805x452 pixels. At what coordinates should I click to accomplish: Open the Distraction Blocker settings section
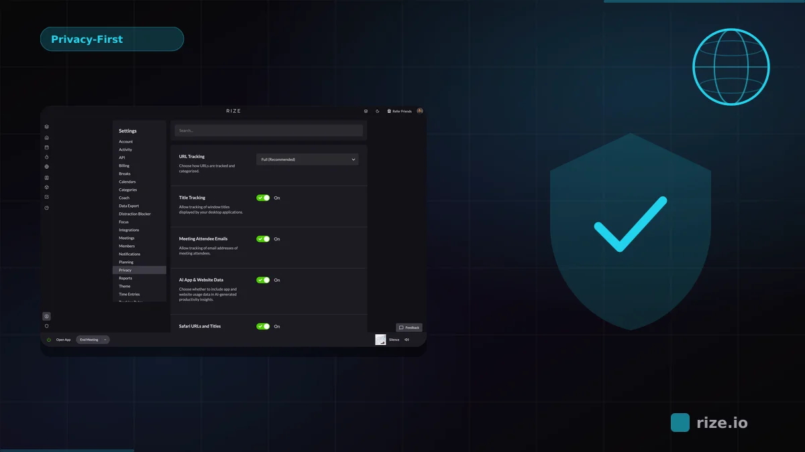(x=136, y=214)
